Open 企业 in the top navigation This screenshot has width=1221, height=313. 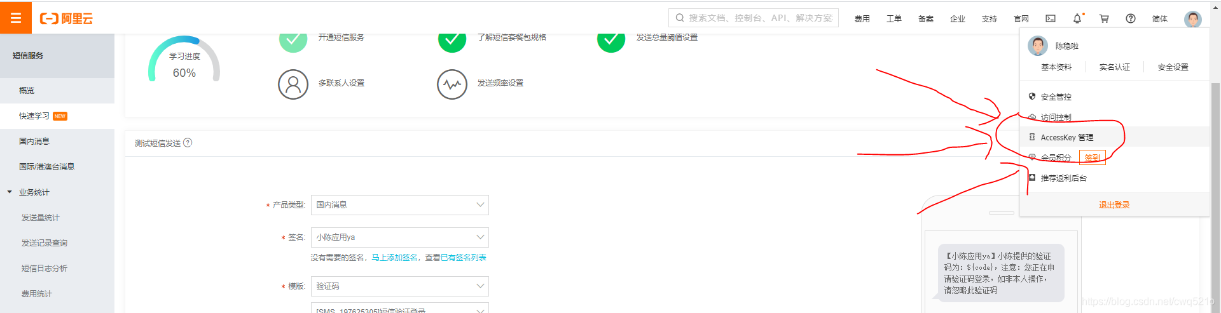[958, 19]
